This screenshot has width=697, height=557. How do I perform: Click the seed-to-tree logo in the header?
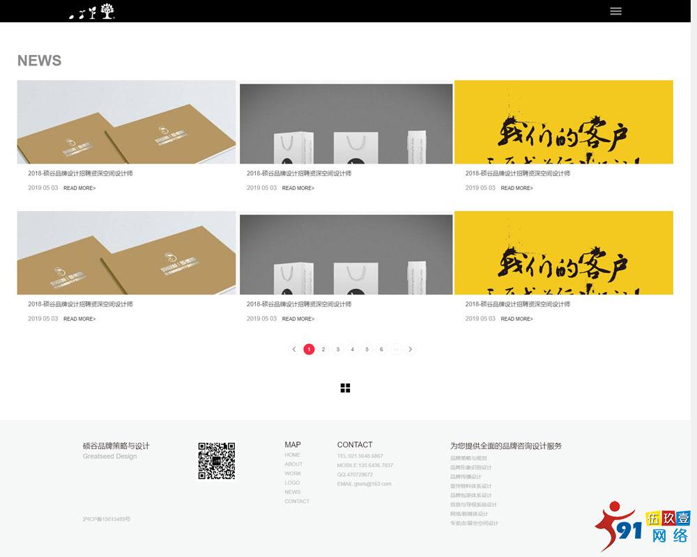pyautogui.click(x=92, y=11)
